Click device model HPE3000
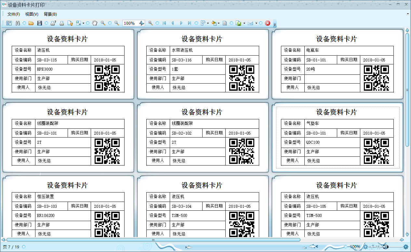This screenshot has width=411, height=252. pos(45,69)
